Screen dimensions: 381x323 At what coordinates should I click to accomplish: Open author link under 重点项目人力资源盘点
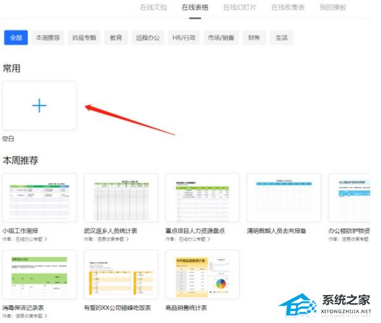188,239
